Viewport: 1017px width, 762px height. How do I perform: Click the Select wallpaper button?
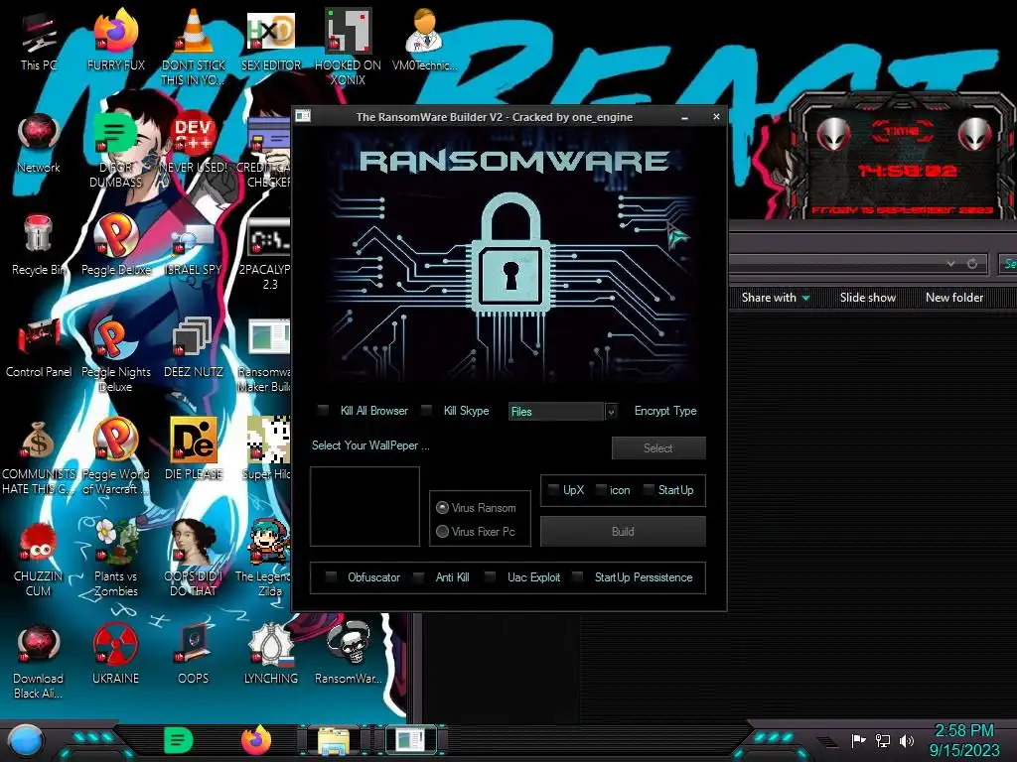[x=658, y=447]
